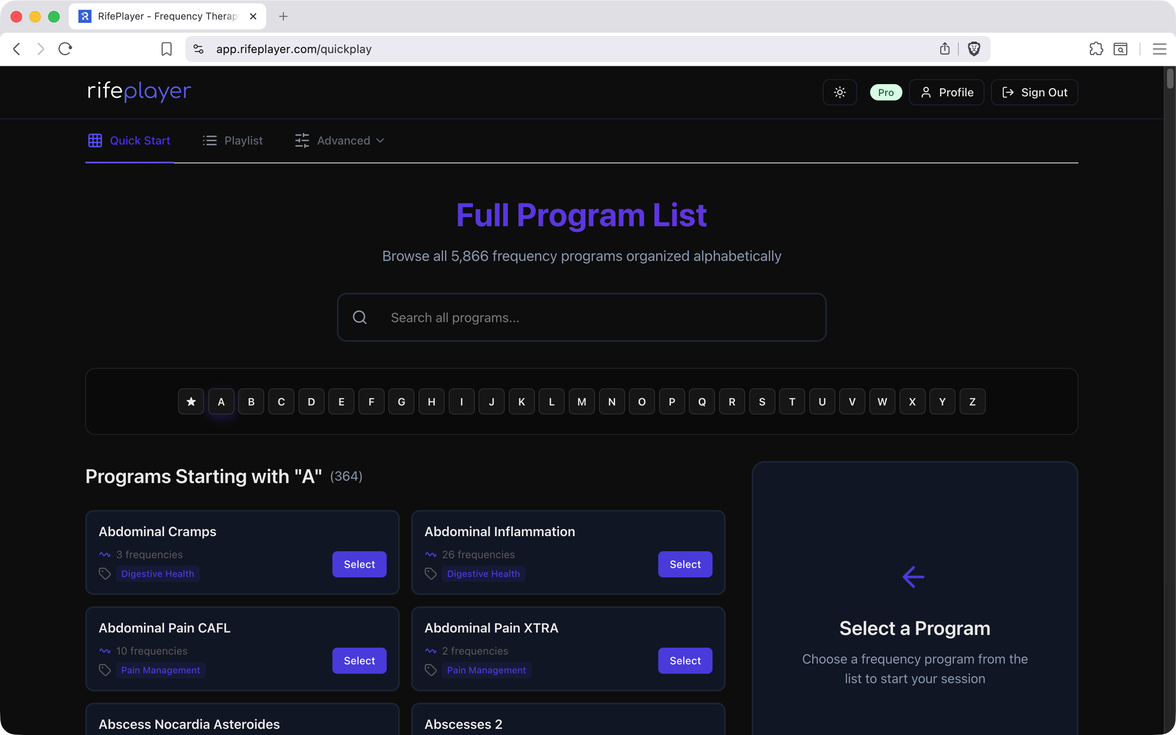Click the green Pro badge

coord(886,92)
